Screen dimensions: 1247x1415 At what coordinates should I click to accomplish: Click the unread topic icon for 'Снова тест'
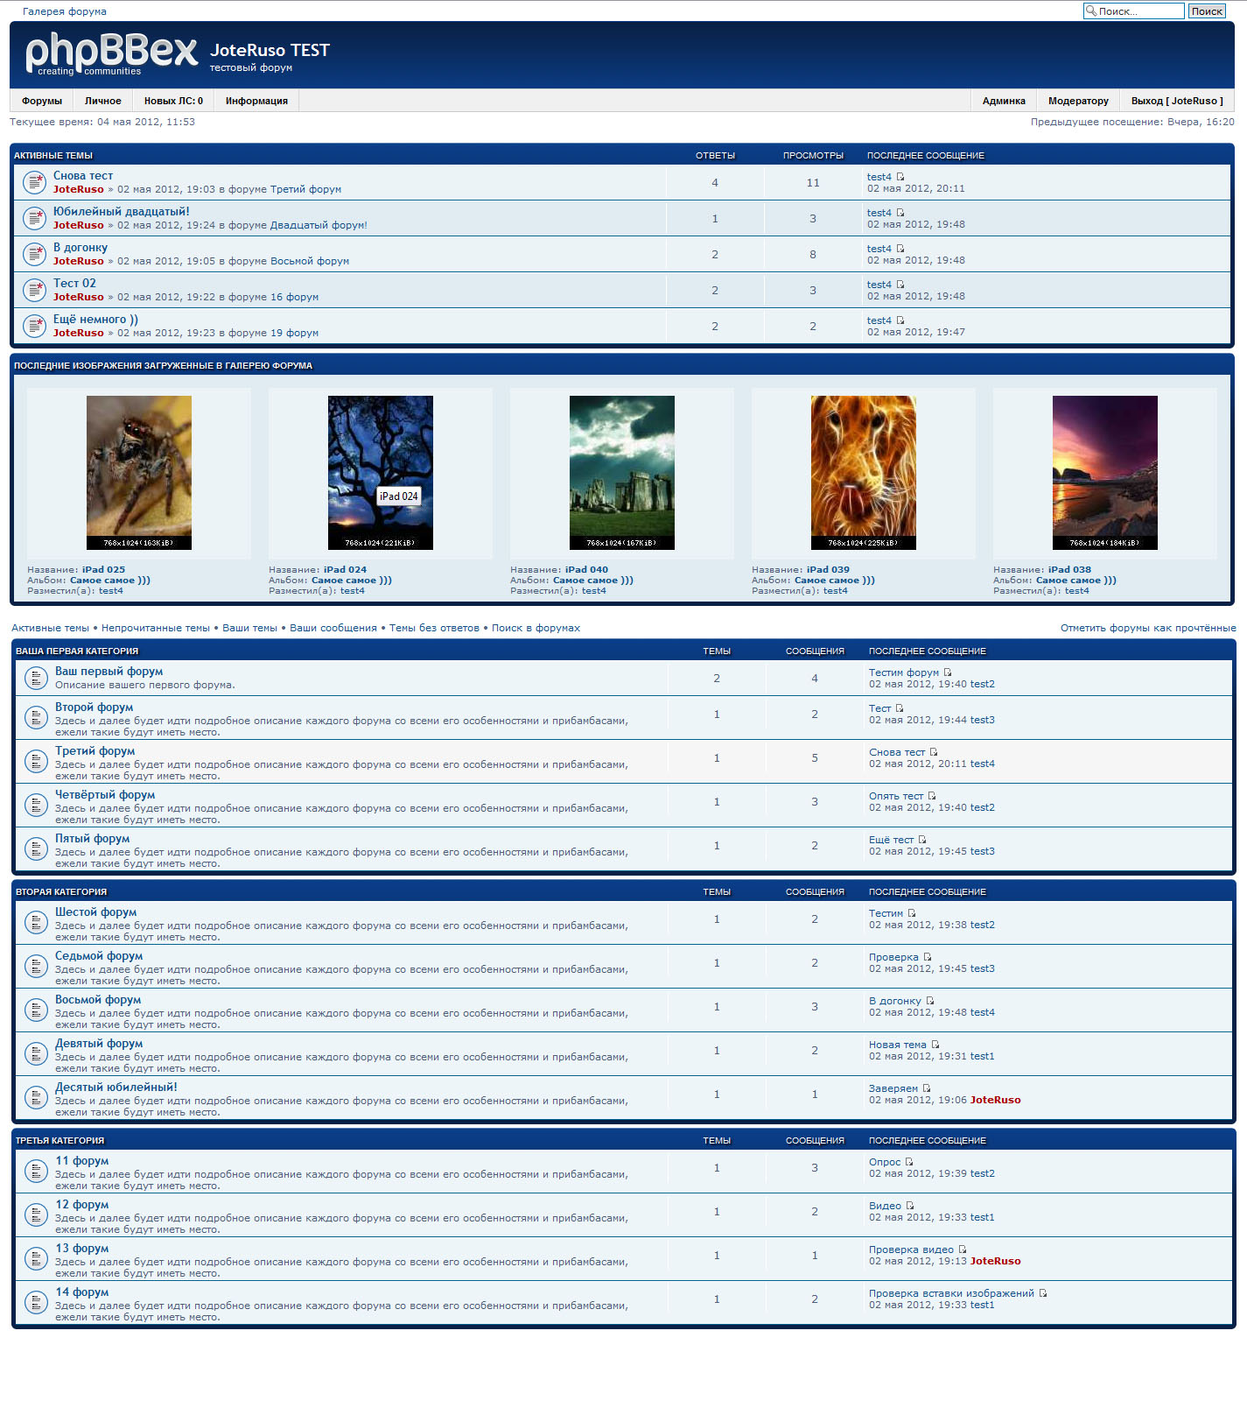click(x=34, y=182)
